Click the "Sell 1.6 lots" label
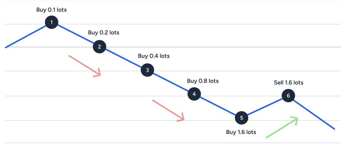Viewport: 341px width, 161px height. click(288, 83)
